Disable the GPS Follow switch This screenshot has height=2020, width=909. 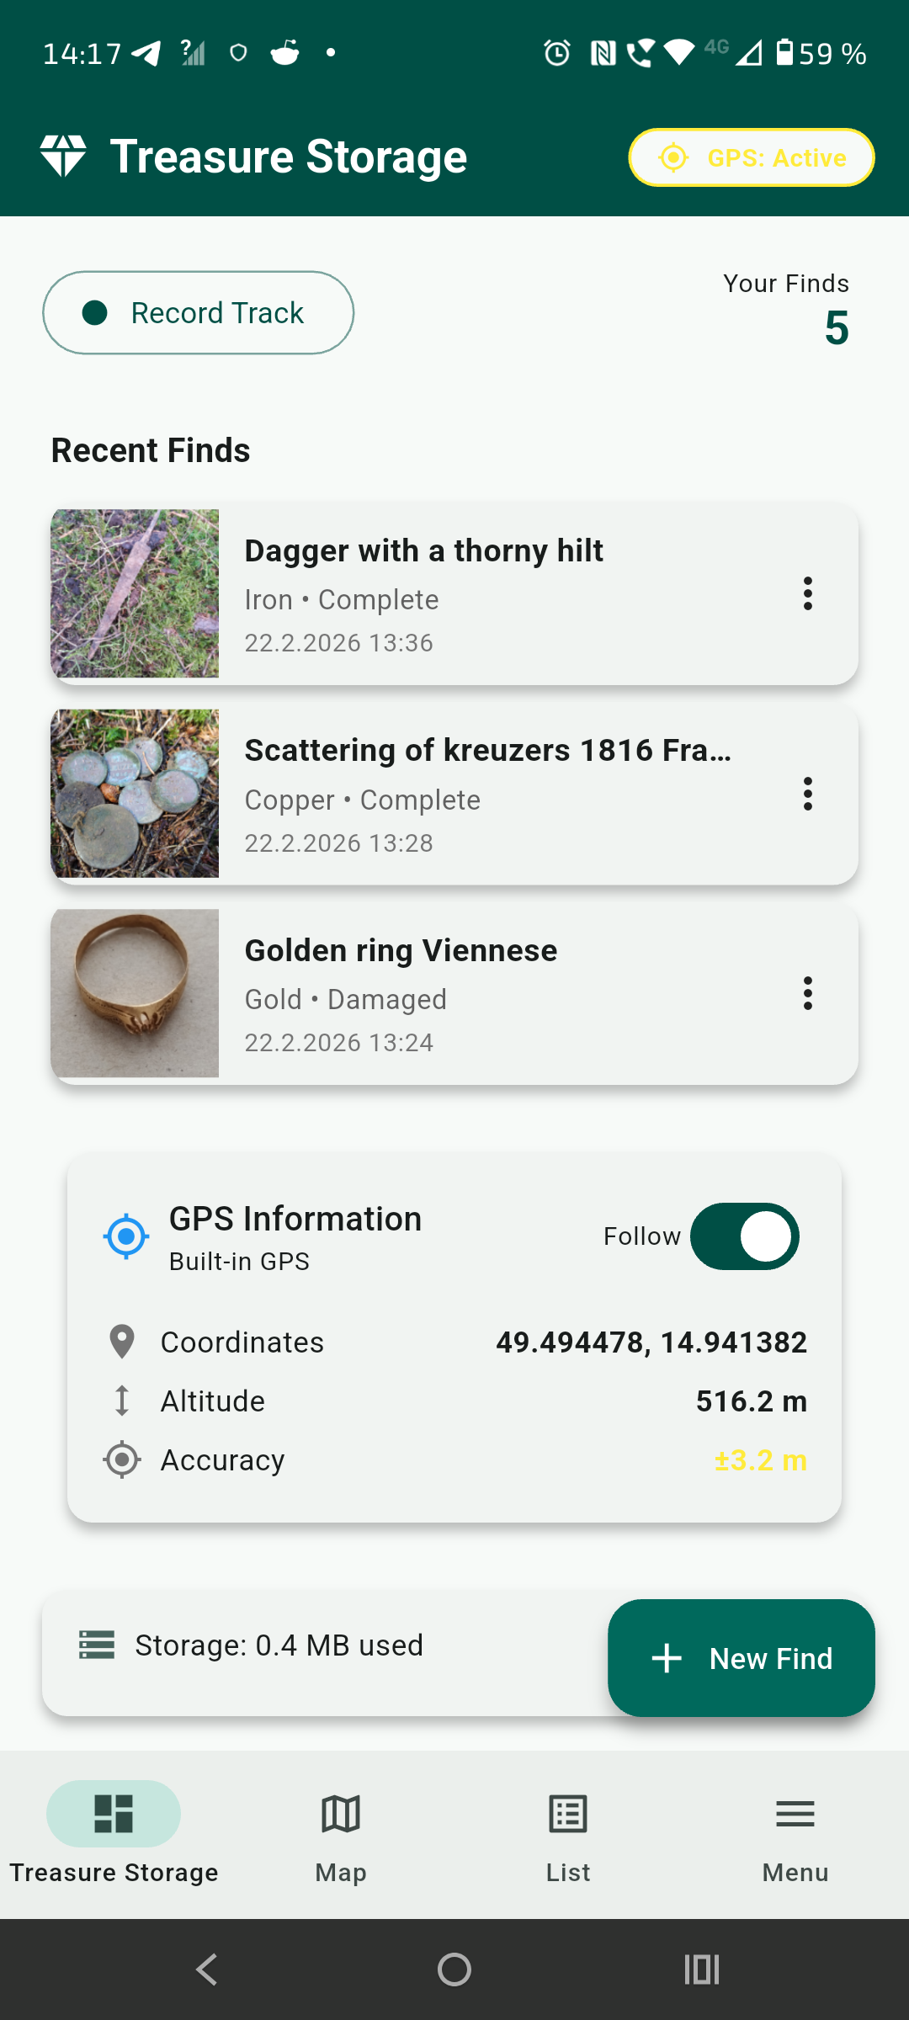click(x=745, y=1236)
